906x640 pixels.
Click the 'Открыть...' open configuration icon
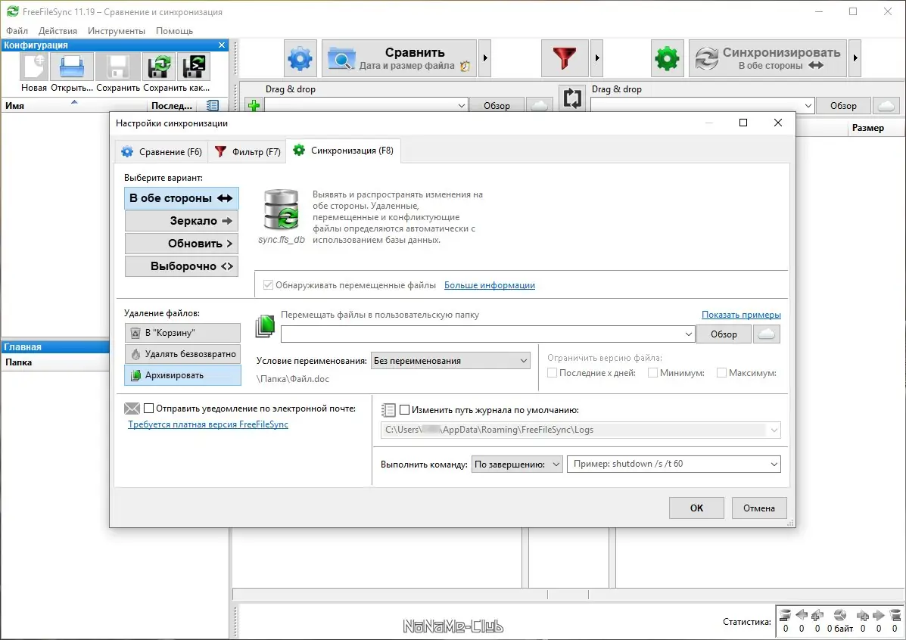click(x=72, y=67)
